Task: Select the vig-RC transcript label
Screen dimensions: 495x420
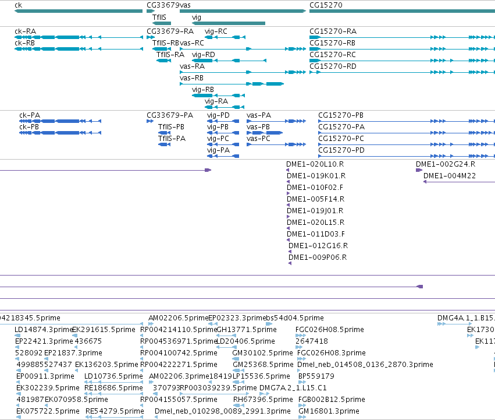Action: point(216,31)
